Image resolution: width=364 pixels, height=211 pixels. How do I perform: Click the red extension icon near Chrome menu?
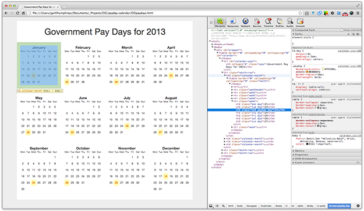345,13
